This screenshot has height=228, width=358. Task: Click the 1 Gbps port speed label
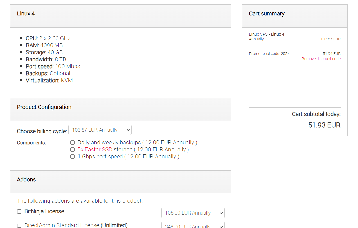click(129, 157)
